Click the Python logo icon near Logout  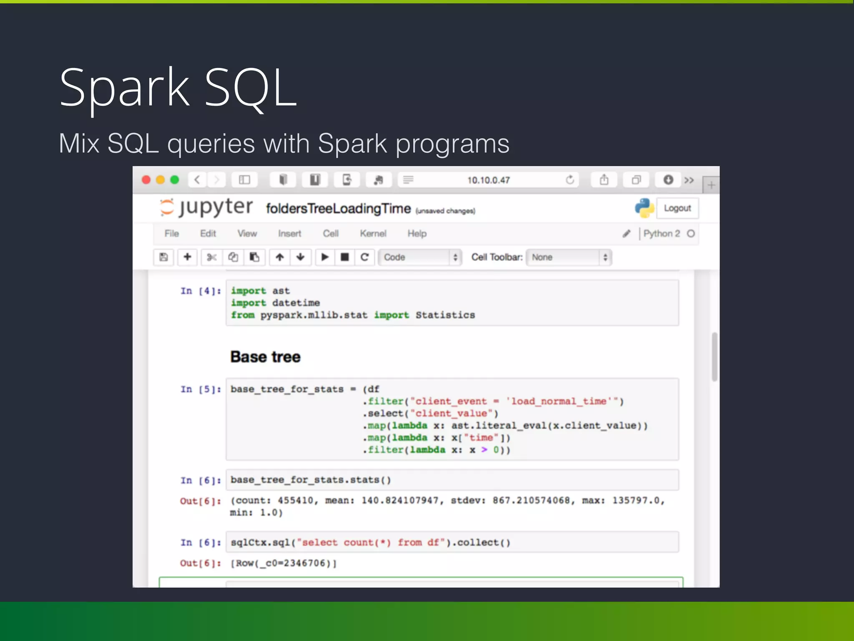click(644, 208)
